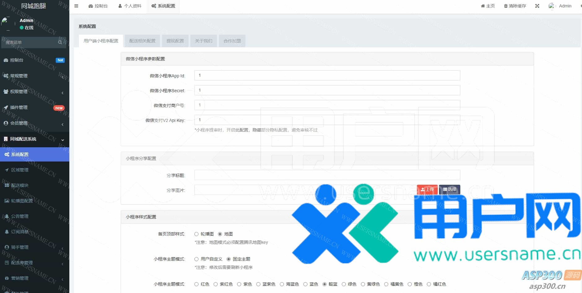The width and height of the screenshot is (582, 293).
Task: Pick the 红色 theme color option
Action: 196,284
